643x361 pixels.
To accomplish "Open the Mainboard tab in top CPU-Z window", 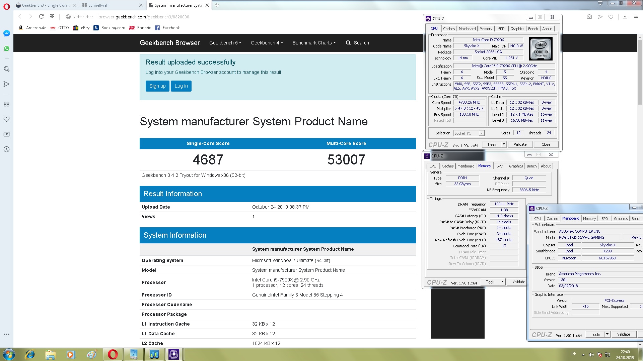I will click(467, 29).
